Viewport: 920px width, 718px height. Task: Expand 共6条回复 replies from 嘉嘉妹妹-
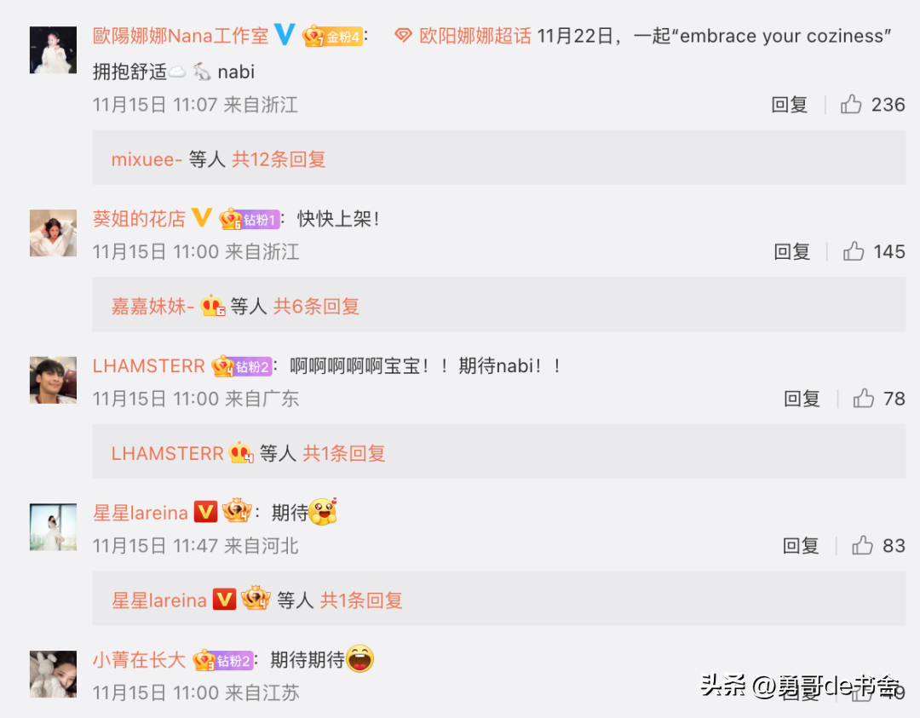pyautogui.click(x=316, y=306)
